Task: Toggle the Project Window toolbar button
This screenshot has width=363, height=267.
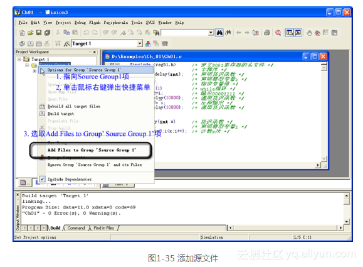Action: [x=290, y=33]
